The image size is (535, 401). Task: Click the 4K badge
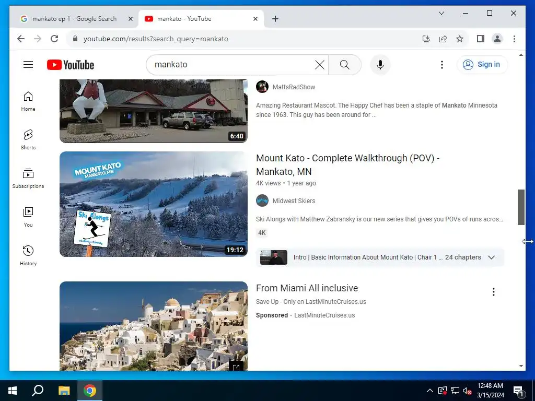262,233
